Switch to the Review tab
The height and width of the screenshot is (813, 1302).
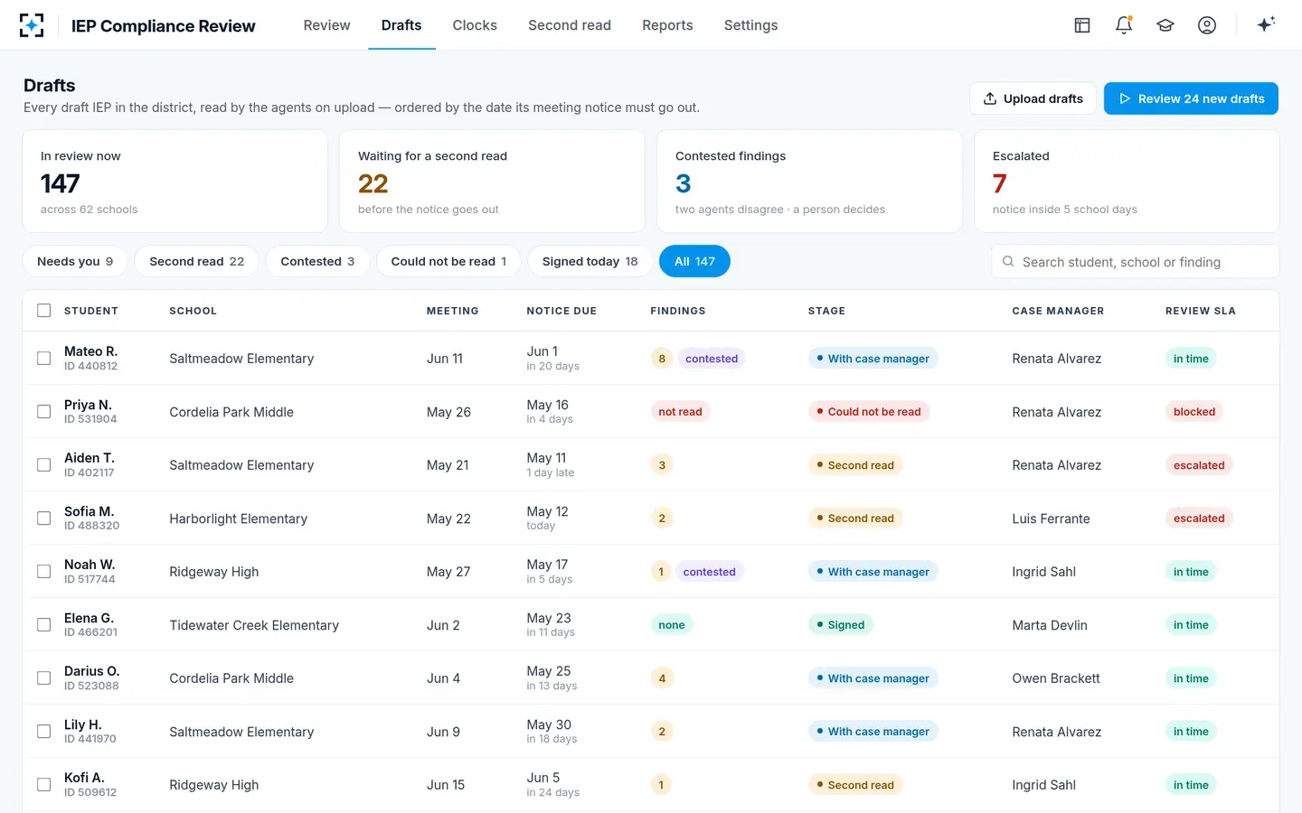[x=326, y=25]
